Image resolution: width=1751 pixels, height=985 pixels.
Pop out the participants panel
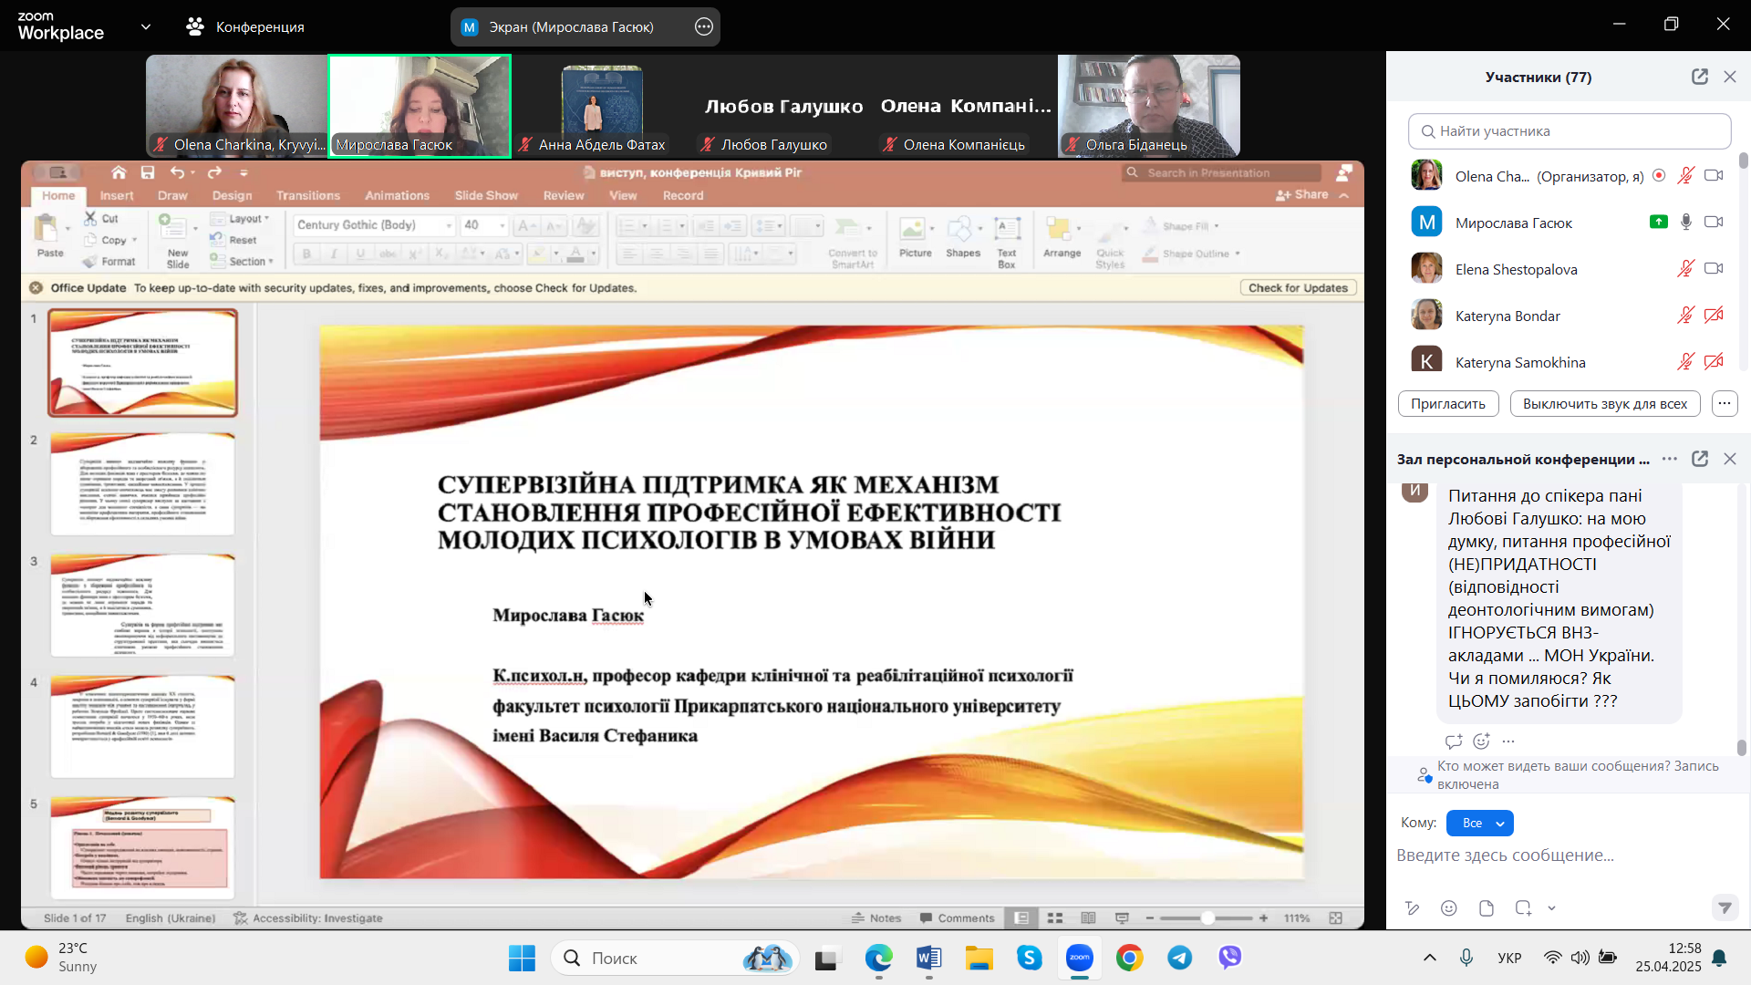tap(1699, 77)
